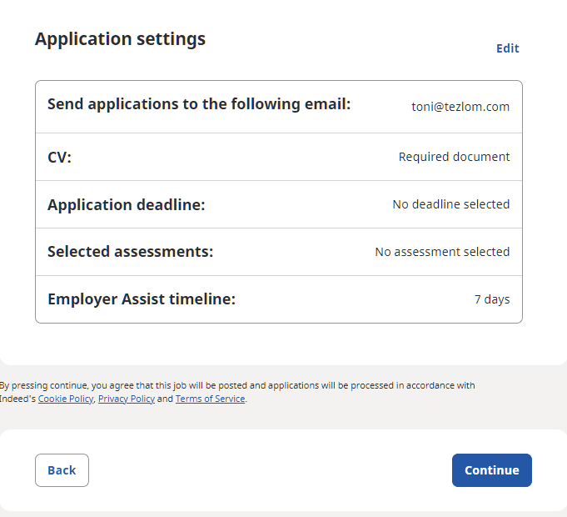This screenshot has width=567, height=517.
Task: Open the Terms of Service link
Action: (x=210, y=399)
